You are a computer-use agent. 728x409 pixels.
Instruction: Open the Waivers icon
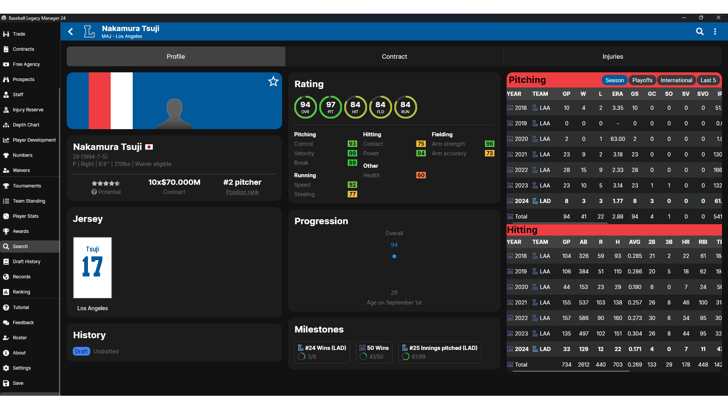pyautogui.click(x=6, y=170)
